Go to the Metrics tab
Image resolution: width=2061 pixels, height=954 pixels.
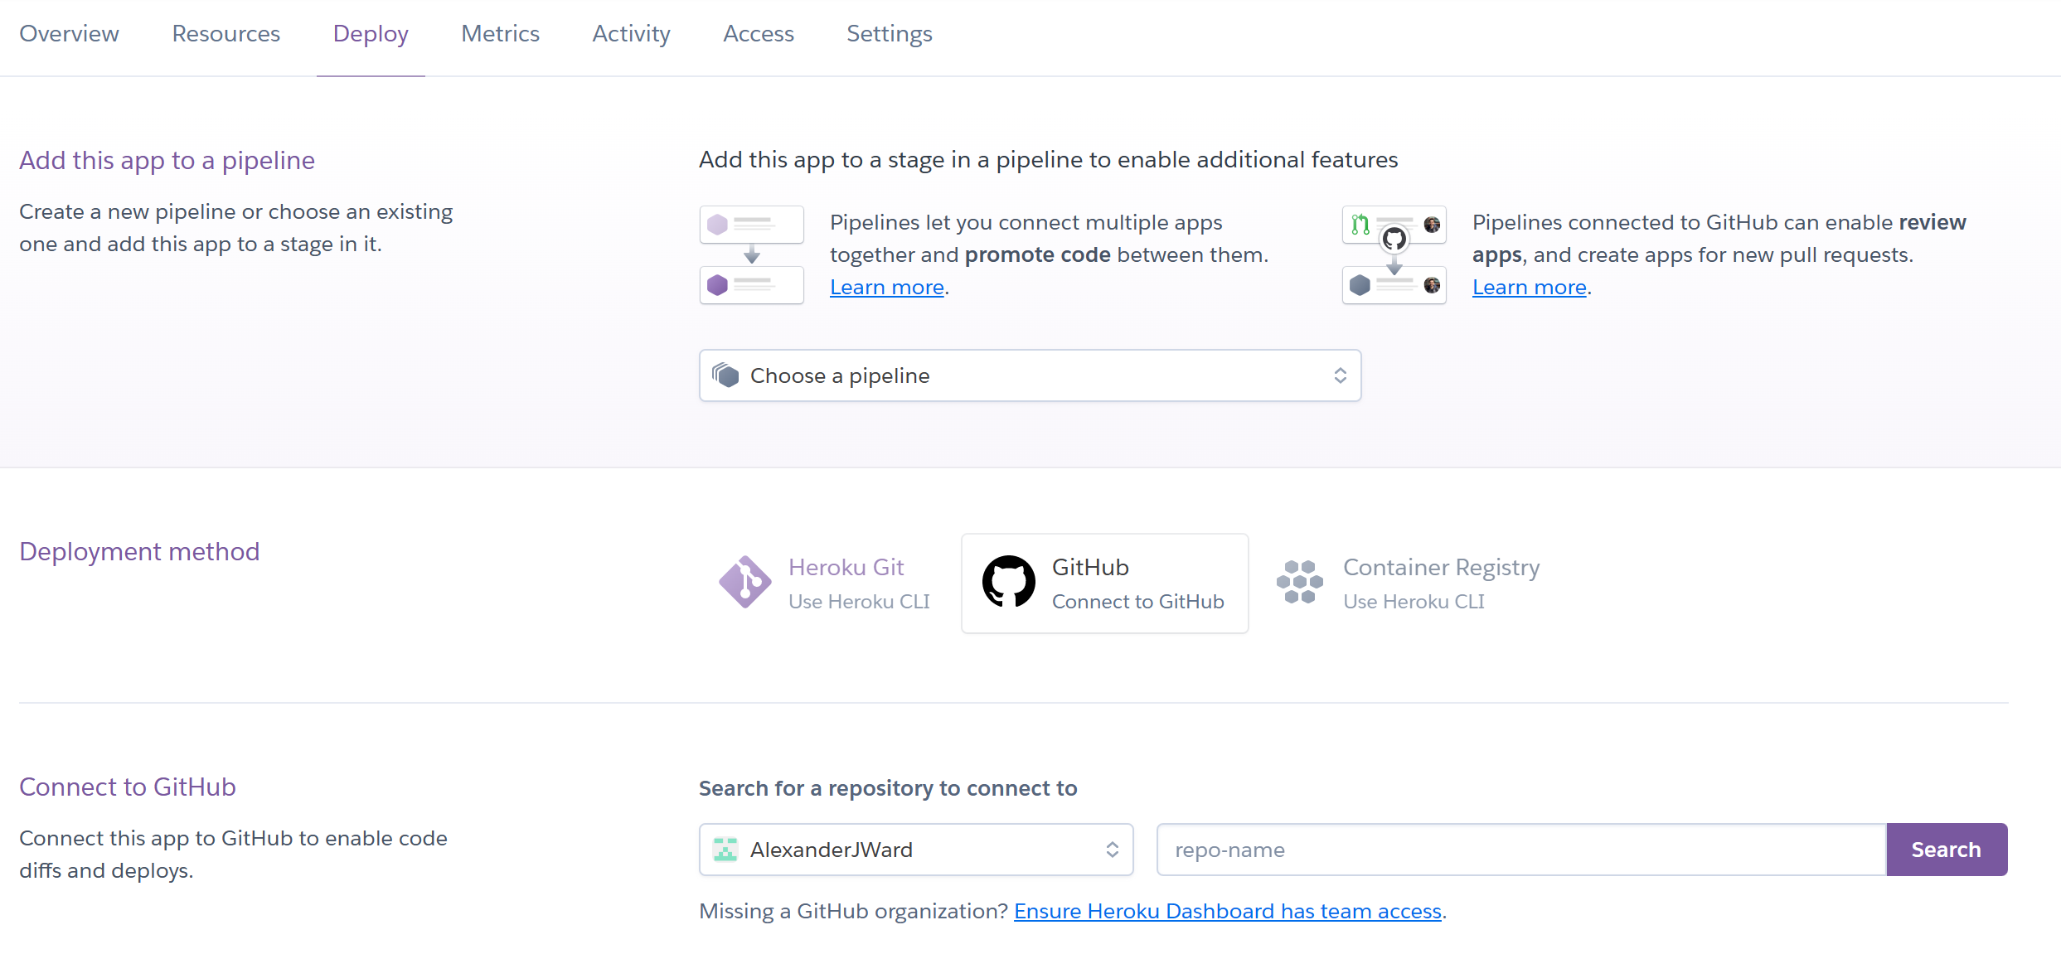500,34
